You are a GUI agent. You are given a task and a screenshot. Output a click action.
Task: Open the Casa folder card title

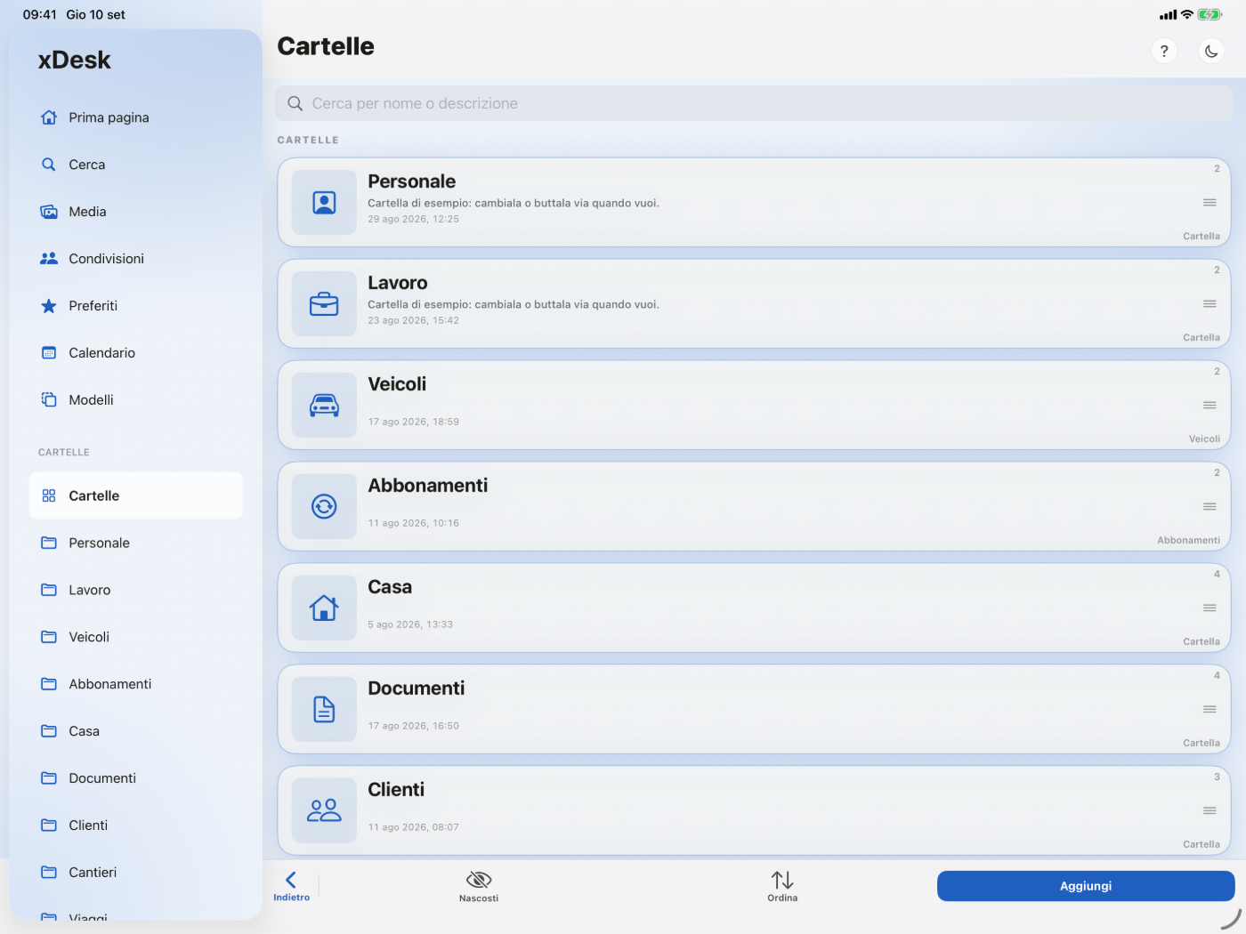[390, 587]
